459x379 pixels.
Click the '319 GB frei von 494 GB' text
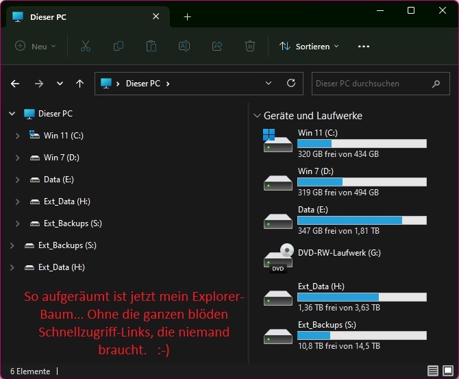[x=338, y=193]
